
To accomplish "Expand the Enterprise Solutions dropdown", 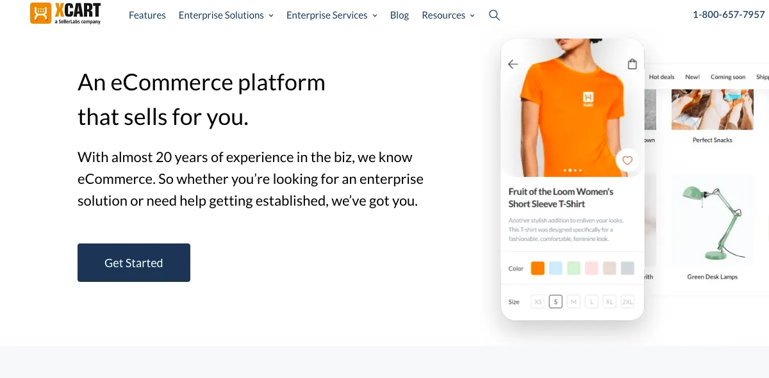I will [x=226, y=15].
